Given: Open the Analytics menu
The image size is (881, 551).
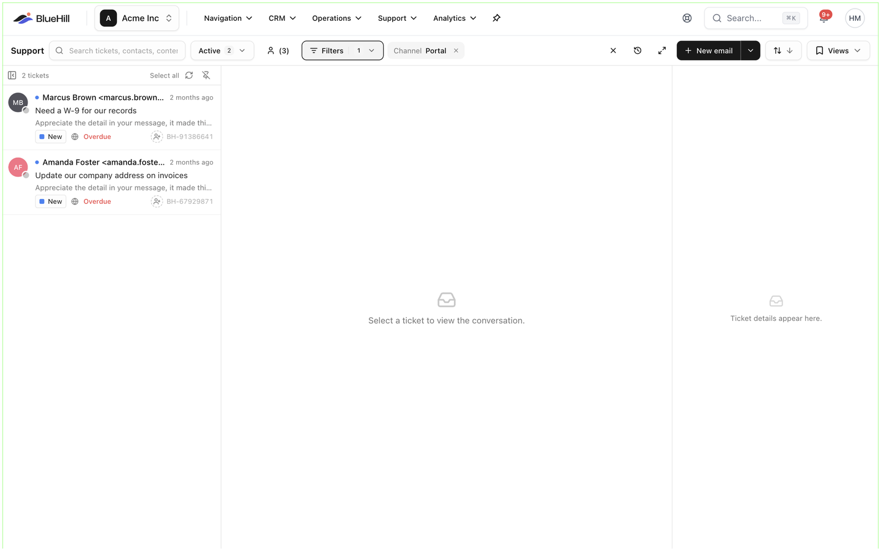Looking at the screenshot, I should pos(455,18).
